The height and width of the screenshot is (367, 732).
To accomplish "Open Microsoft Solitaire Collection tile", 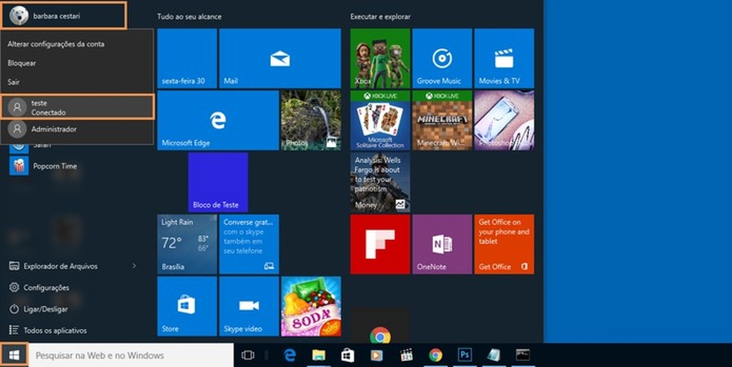I will (x=380, y=120).
